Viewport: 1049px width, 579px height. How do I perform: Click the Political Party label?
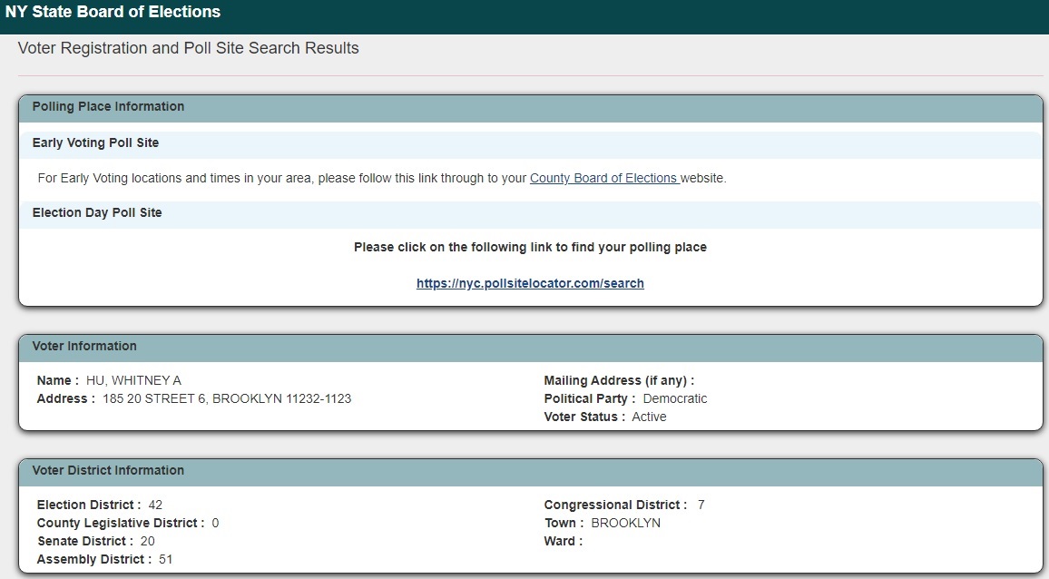point(590,398)
